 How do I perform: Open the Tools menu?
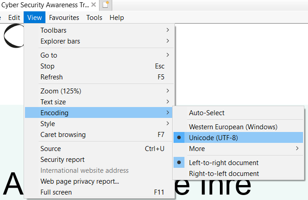pyautogui.click(x=94, y=18)
